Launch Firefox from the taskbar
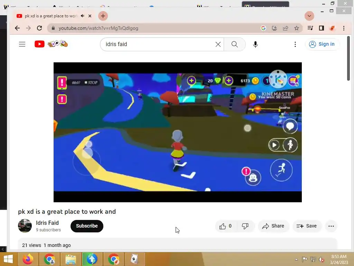This screenshot has width=354, height=266. point(28,259)
